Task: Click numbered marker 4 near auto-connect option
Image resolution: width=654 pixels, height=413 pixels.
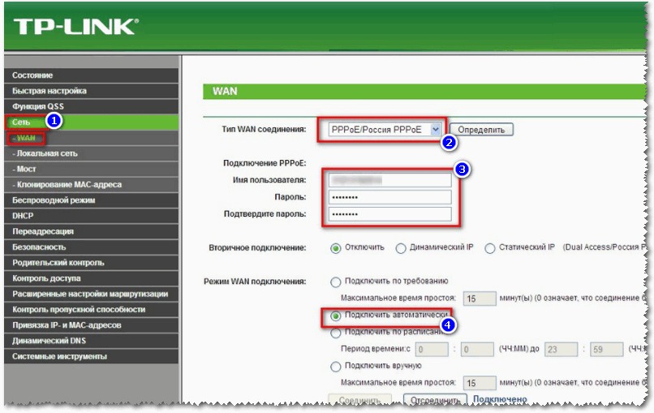Action: pyautogui.click(x=445, y=324)
